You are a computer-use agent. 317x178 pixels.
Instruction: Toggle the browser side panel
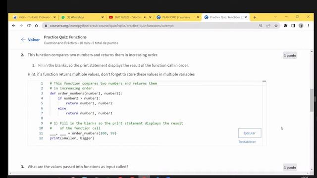pos(293,26)
